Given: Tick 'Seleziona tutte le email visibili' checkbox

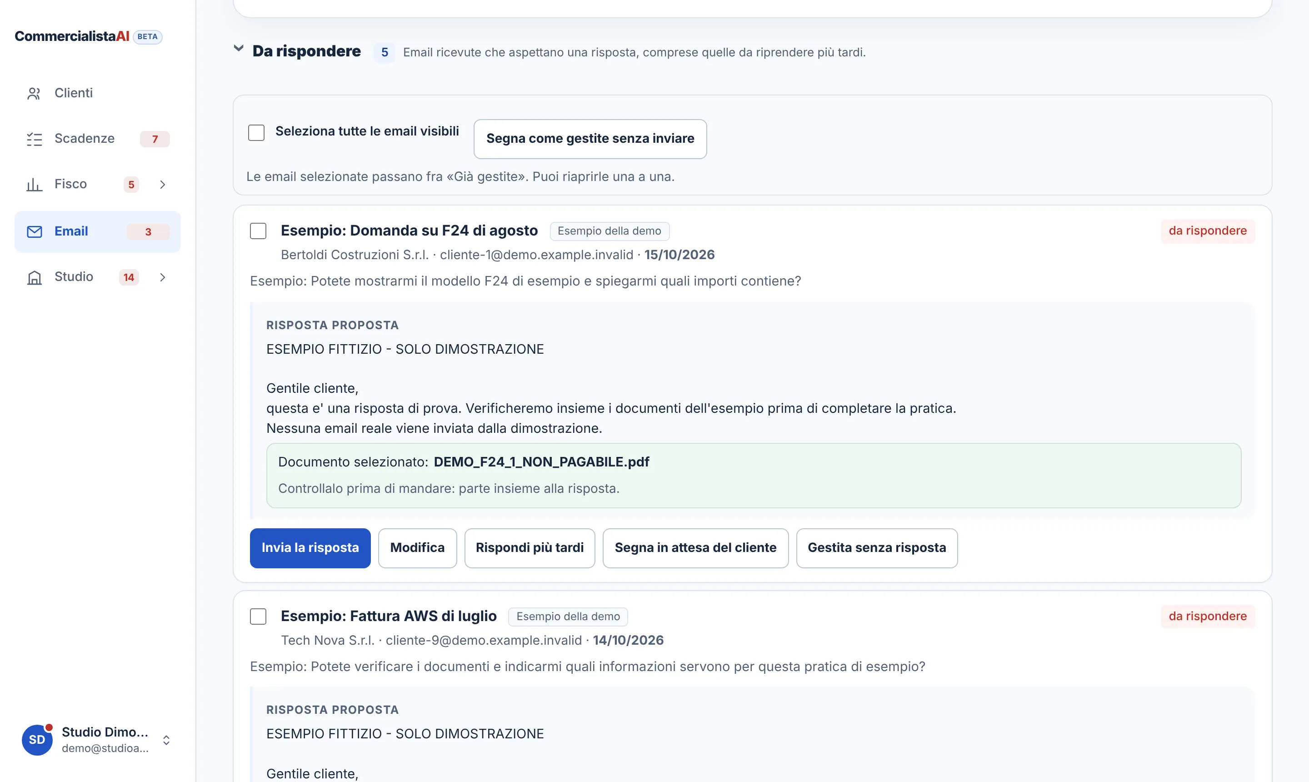Looking at the screenshot, I should [256, 132].
